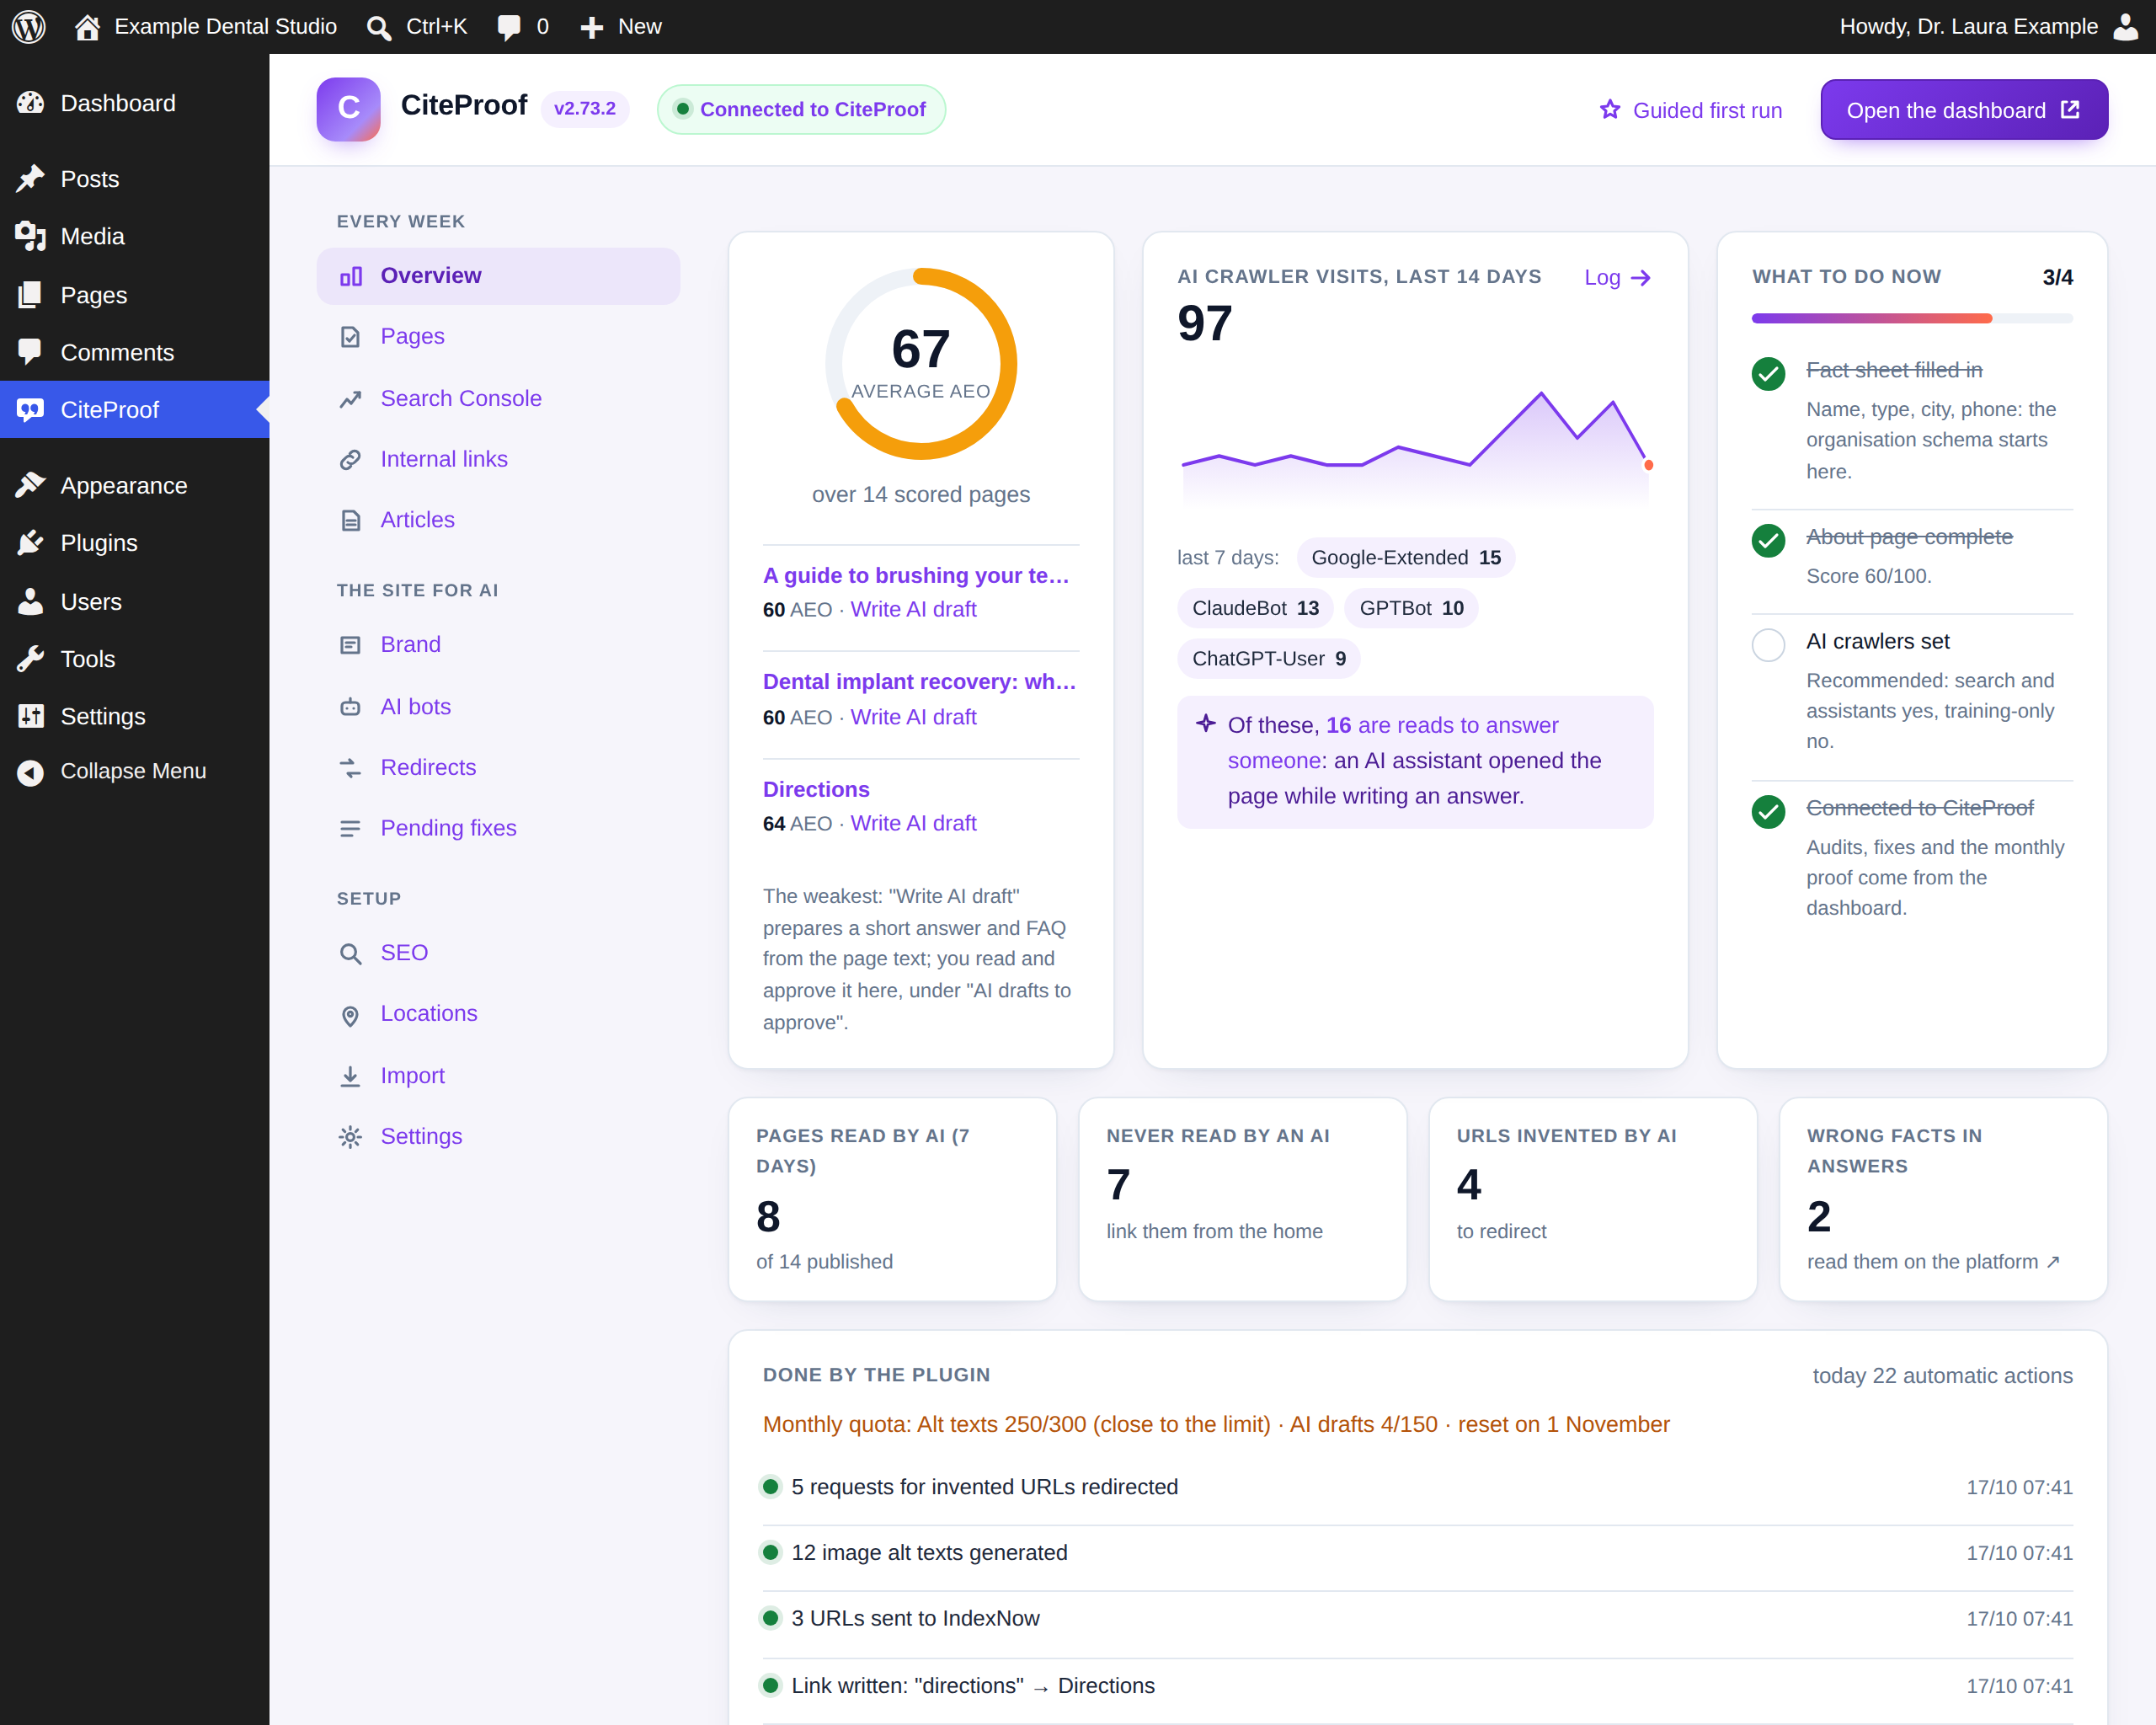The image size is (2156, 1725).
Task: Click Open the dashboard button
Action: [x=1963, y=110]
